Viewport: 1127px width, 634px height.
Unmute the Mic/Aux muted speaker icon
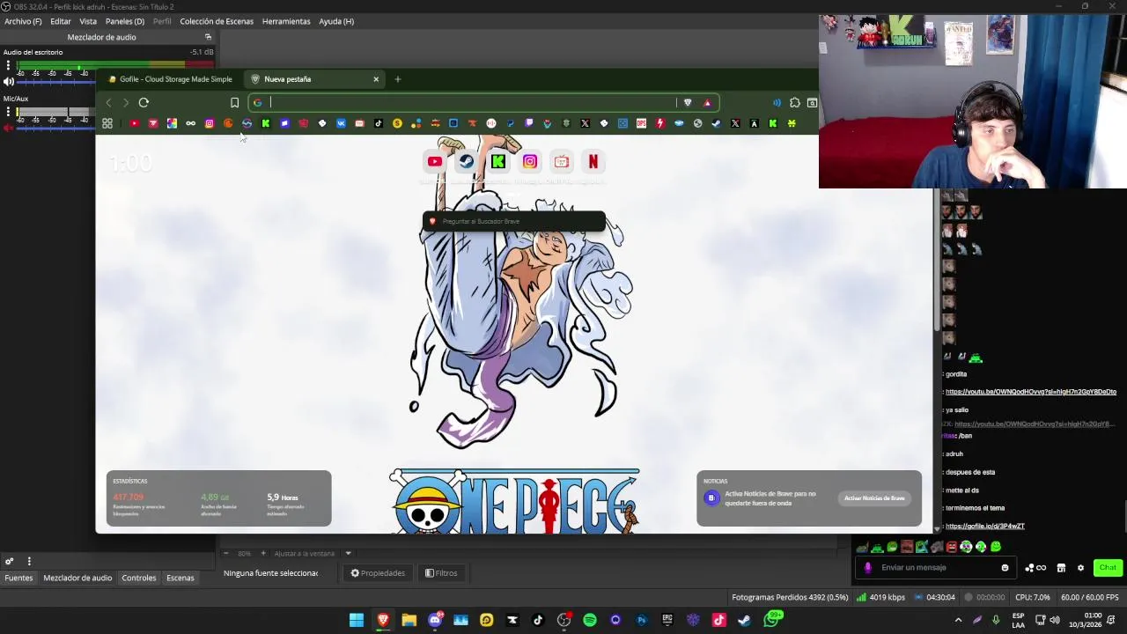[x=8, y=128]
